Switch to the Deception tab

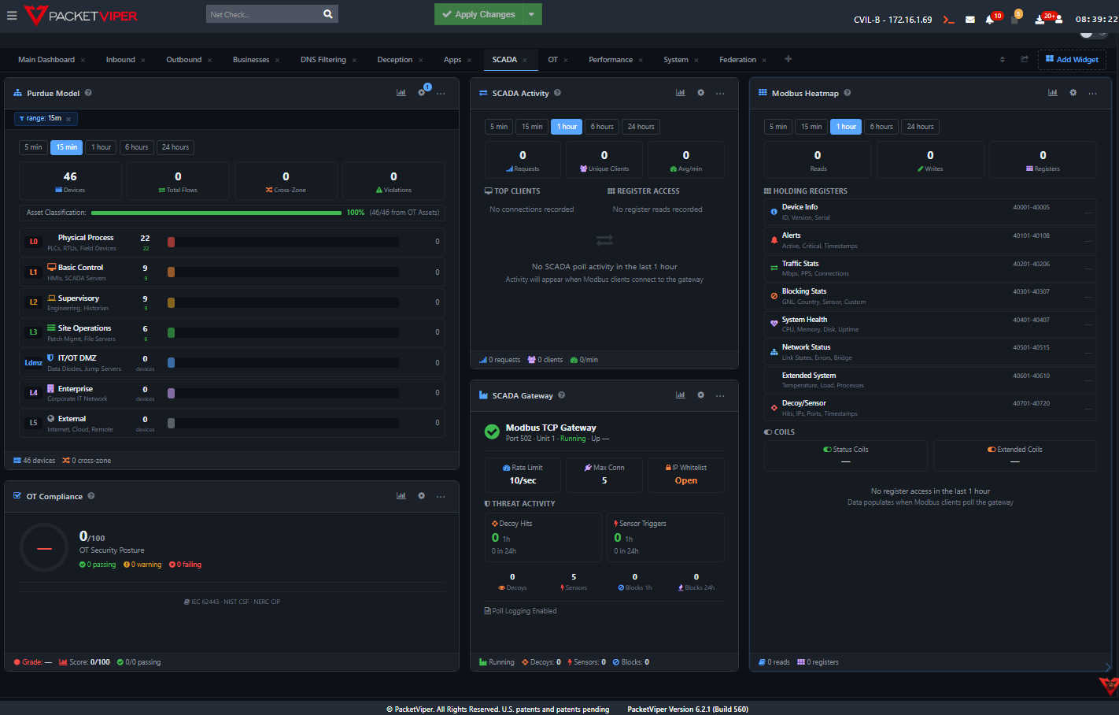[394, 60]
